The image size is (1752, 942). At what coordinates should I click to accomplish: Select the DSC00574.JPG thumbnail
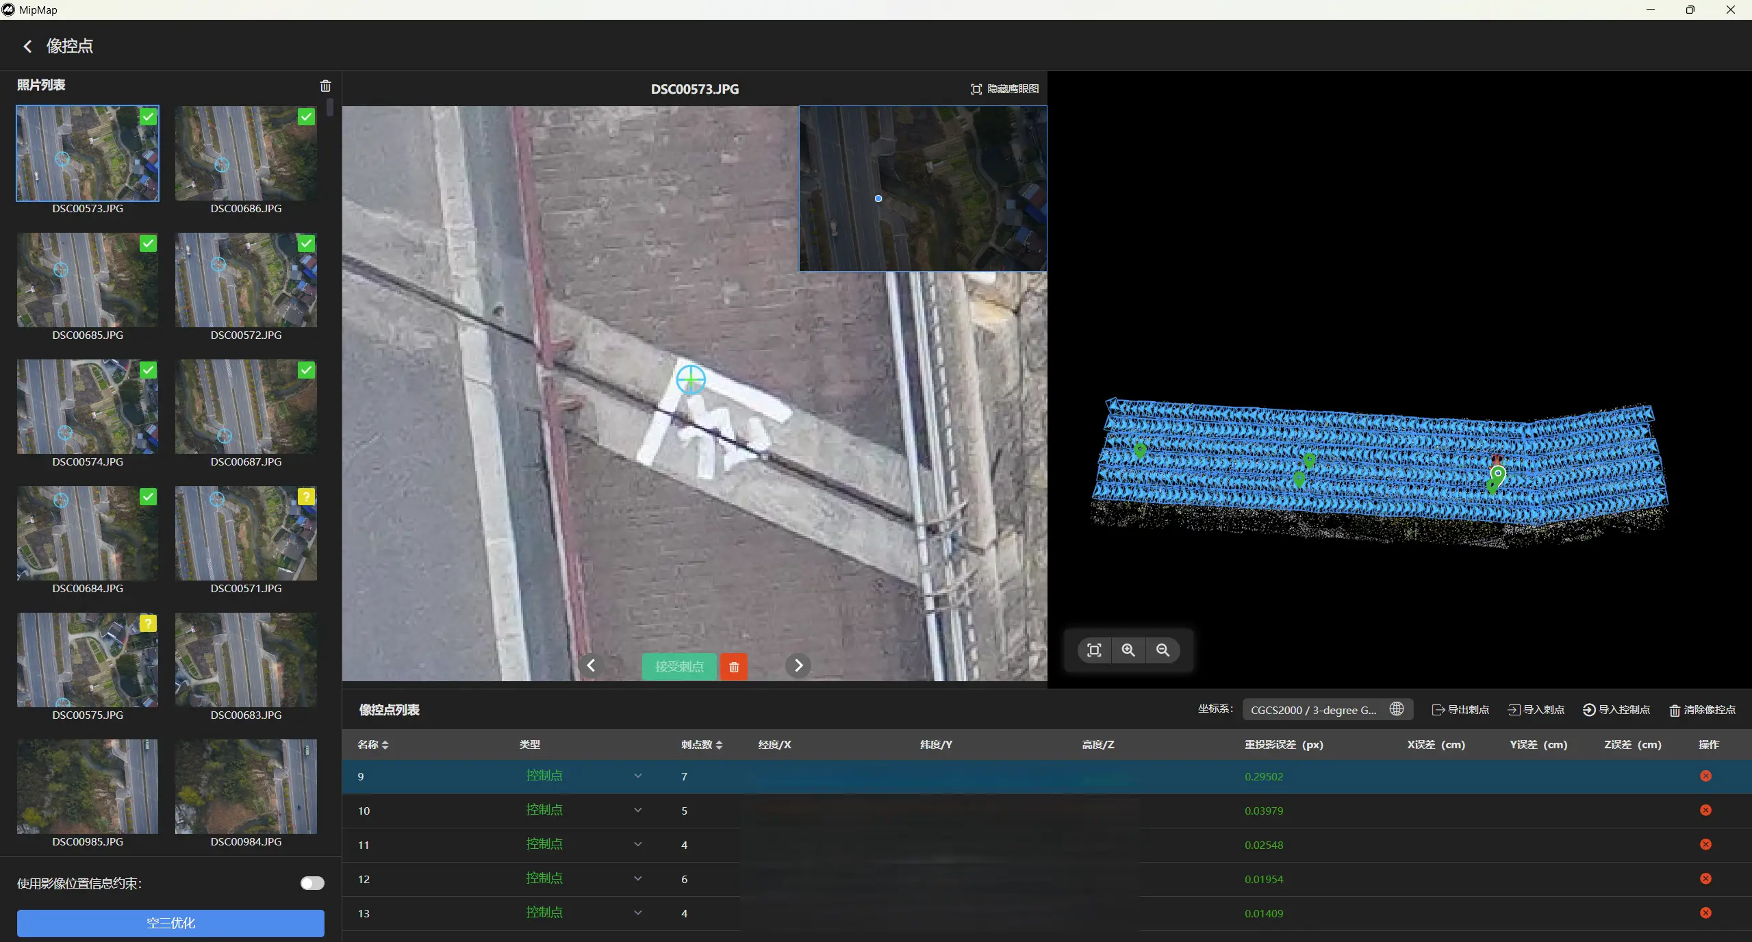(88, 407)
